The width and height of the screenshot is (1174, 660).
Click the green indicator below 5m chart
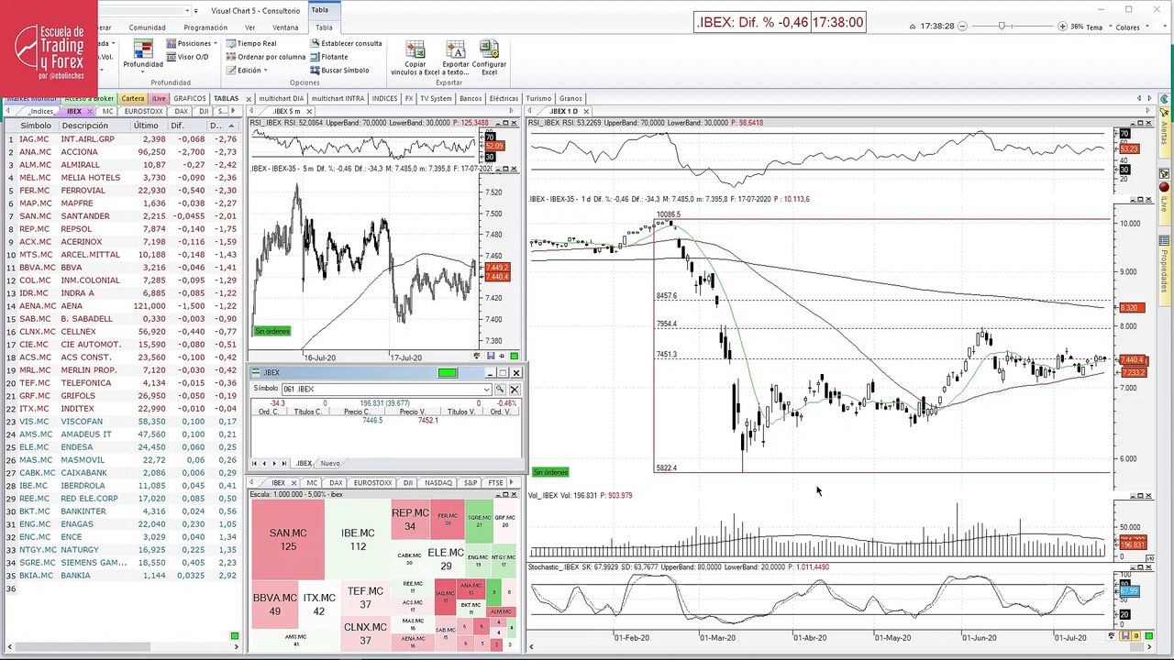pyautogui.click(x=514, y=356)
